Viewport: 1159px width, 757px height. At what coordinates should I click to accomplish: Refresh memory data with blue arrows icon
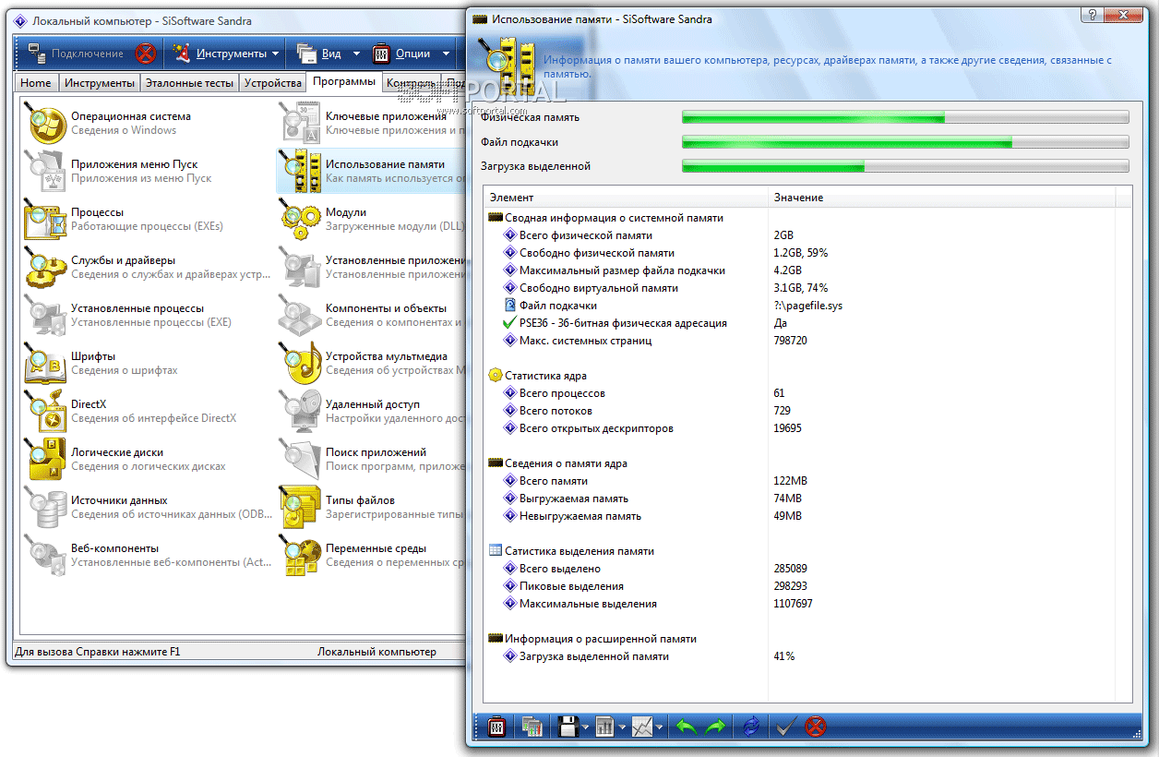[x=750, y=727]
